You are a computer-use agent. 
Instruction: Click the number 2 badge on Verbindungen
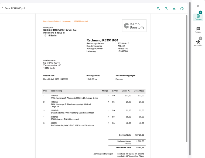(x=200, y=38)
